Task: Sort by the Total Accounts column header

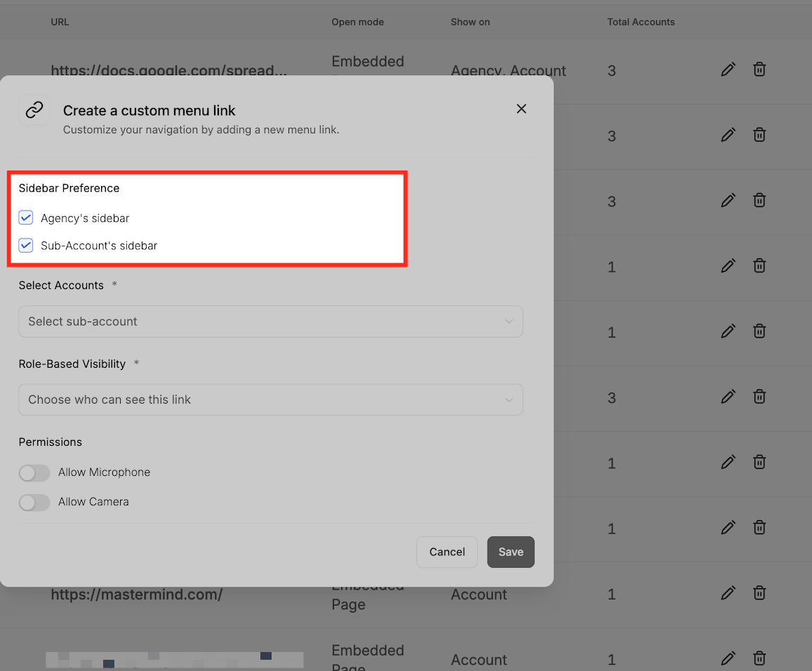Action: pyautogui.click(x=641, y=22)
